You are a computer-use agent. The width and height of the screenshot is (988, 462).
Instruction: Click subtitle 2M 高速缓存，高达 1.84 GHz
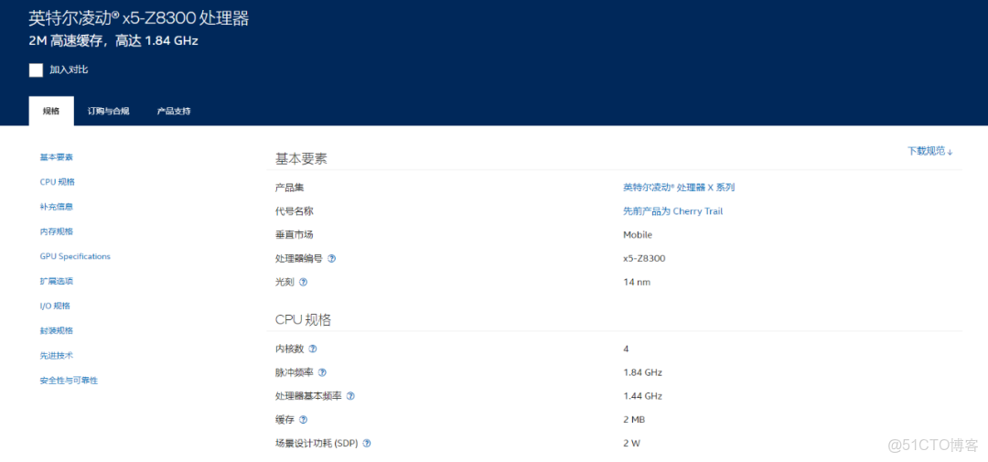click(113, 41)
